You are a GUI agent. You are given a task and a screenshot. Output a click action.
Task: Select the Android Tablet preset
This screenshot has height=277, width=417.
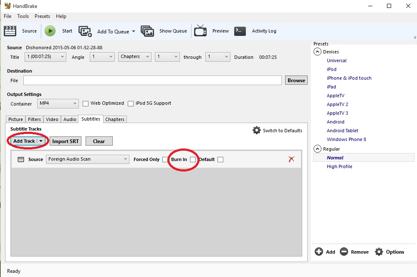click(342, 131)
